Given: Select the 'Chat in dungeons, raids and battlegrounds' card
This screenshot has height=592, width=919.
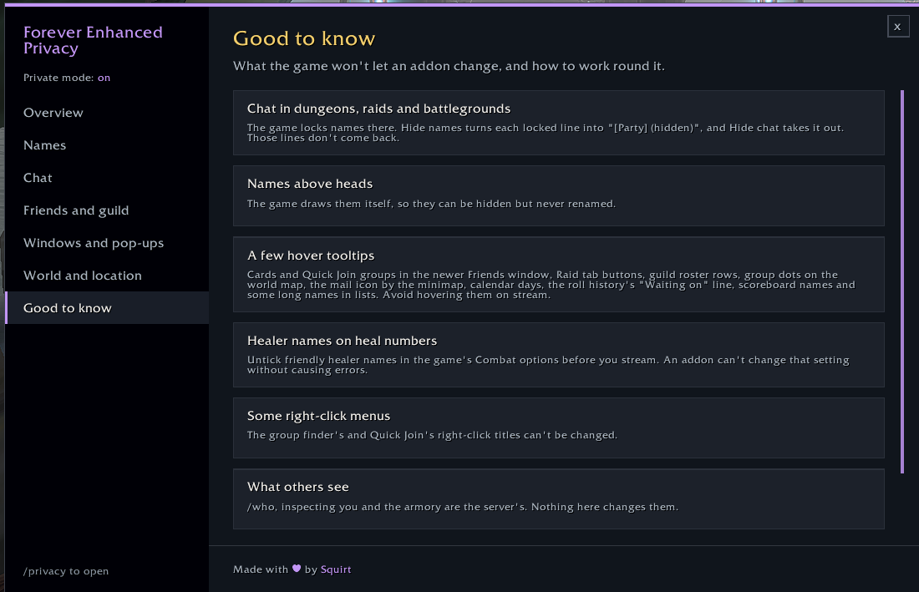Looking at the screenshot, I should [559, 123].
